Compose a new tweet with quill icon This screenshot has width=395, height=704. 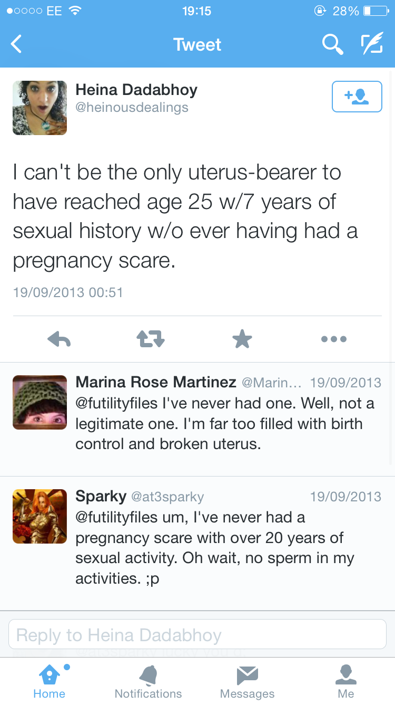(x=372, y=44)
